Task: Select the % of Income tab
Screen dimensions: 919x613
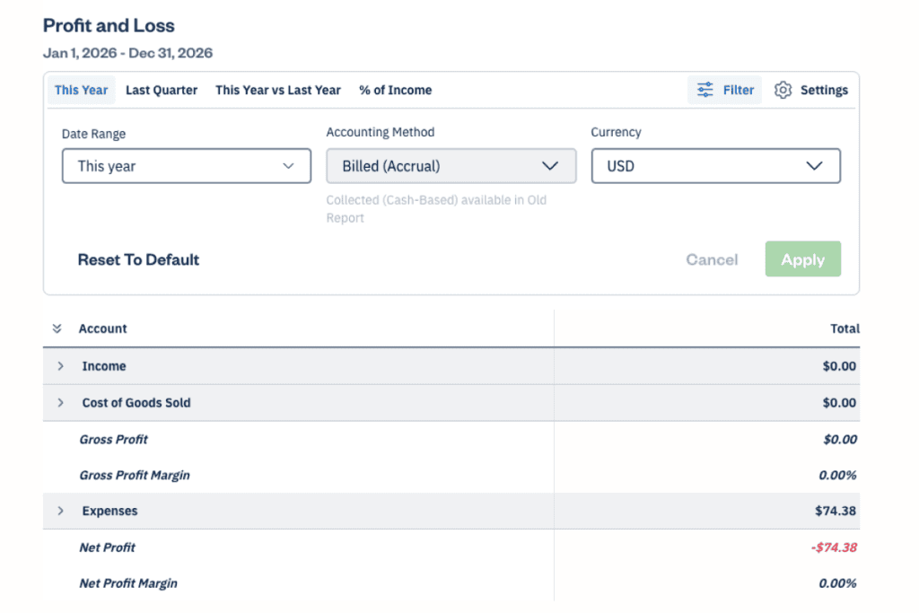Action: point(396,91)
